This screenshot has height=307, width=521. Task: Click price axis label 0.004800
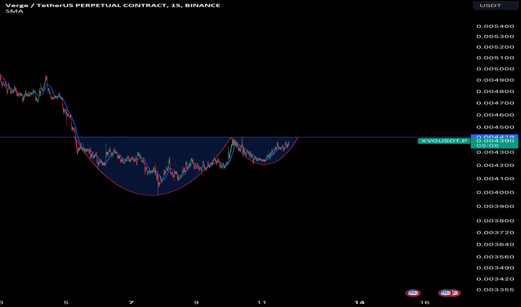(x=495, y=92)
